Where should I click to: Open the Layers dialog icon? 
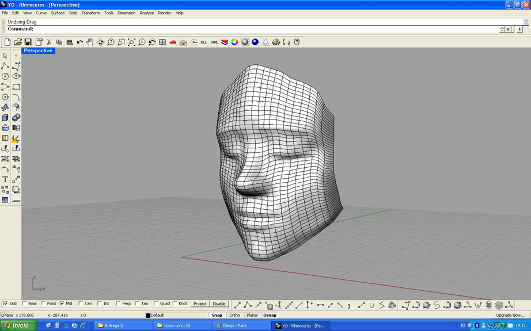(x=225, y=41)
